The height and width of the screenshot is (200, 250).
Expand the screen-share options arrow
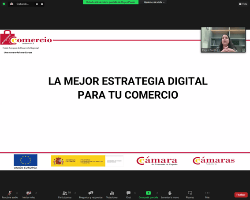coord(157,193)
